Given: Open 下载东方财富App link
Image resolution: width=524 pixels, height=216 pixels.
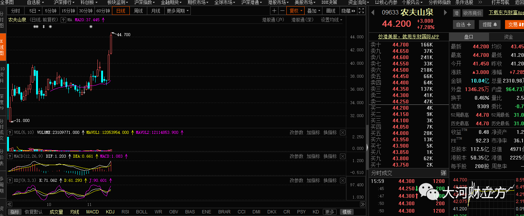Looking at the screenshot, I should coord(506,13).
